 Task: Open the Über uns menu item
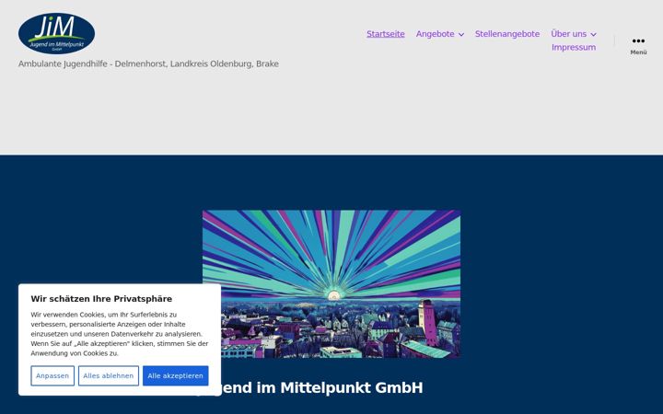[x=568, y=34]
